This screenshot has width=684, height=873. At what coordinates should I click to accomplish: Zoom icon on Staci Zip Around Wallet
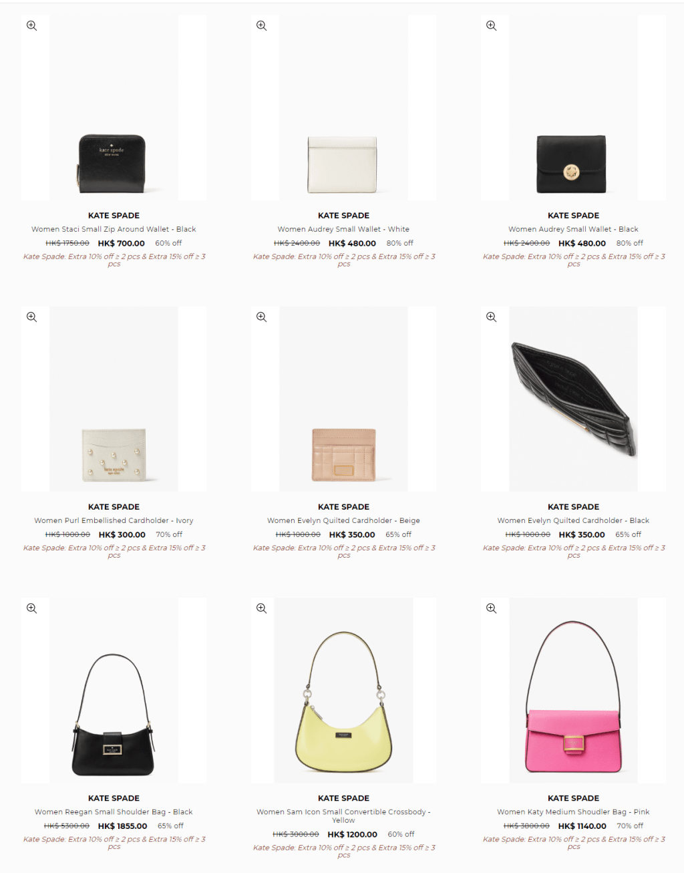[x=31, y=25]
